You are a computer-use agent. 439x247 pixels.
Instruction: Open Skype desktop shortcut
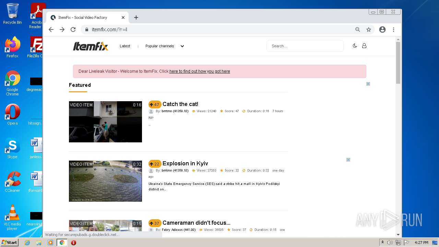tap(12, 148)
